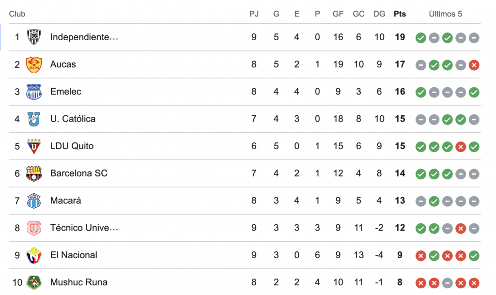Click Aucas' red loss indicator in Últimos 5

(x=474, y=65)
